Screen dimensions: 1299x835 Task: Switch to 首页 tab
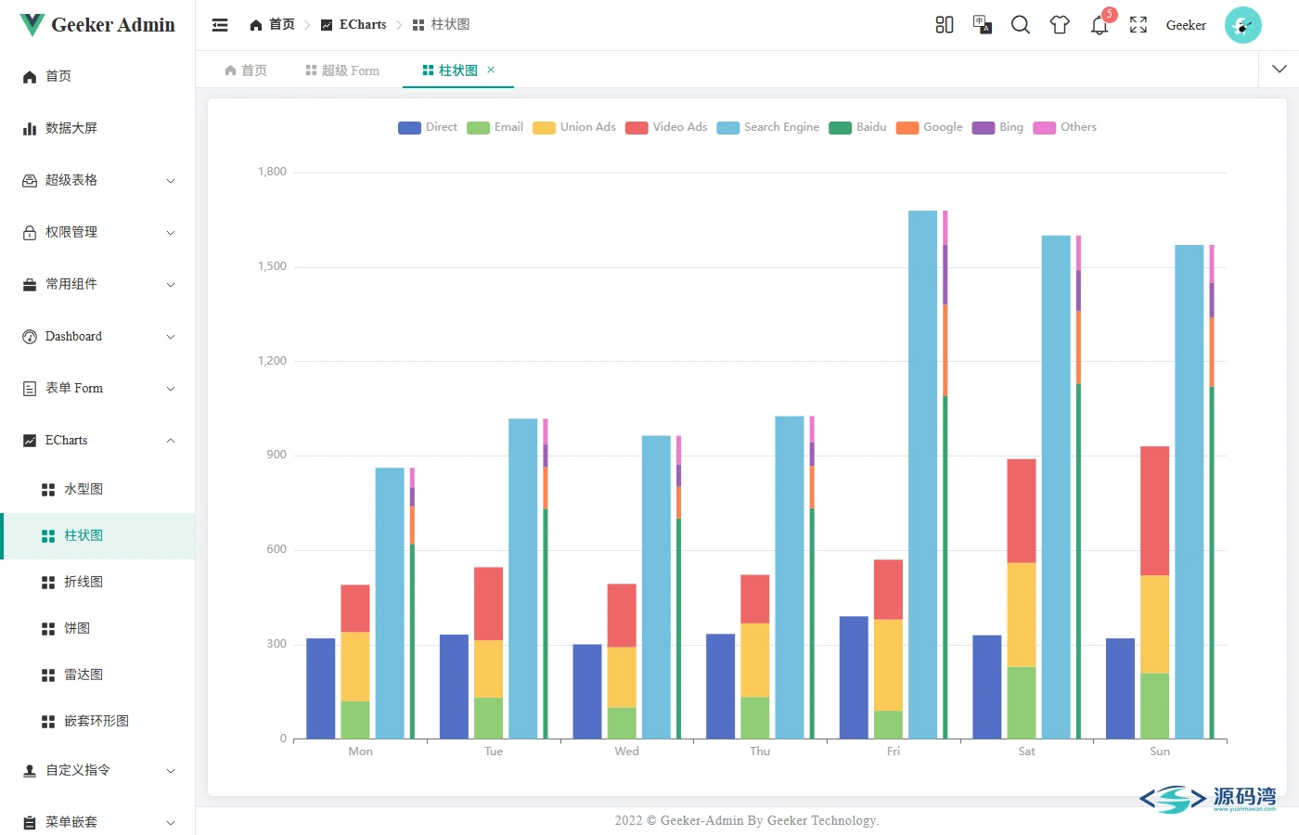click(x=246, y=71)
